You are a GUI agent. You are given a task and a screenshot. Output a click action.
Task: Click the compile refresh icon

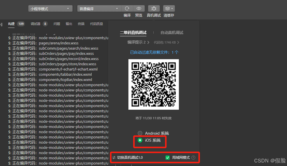coord(127,8)
